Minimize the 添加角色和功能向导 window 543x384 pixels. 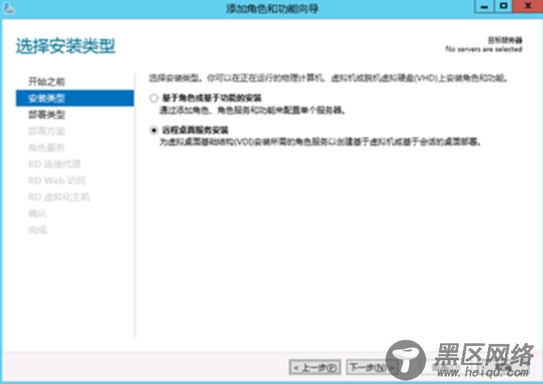[485, 7]
